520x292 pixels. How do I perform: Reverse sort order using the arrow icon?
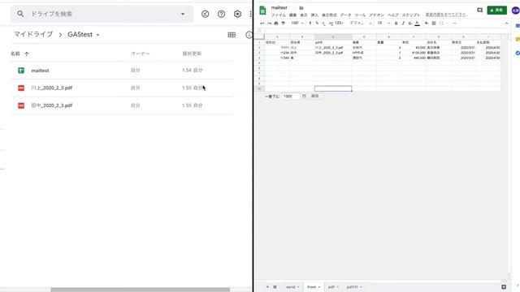pyautogui.click(x=27, y=54)
